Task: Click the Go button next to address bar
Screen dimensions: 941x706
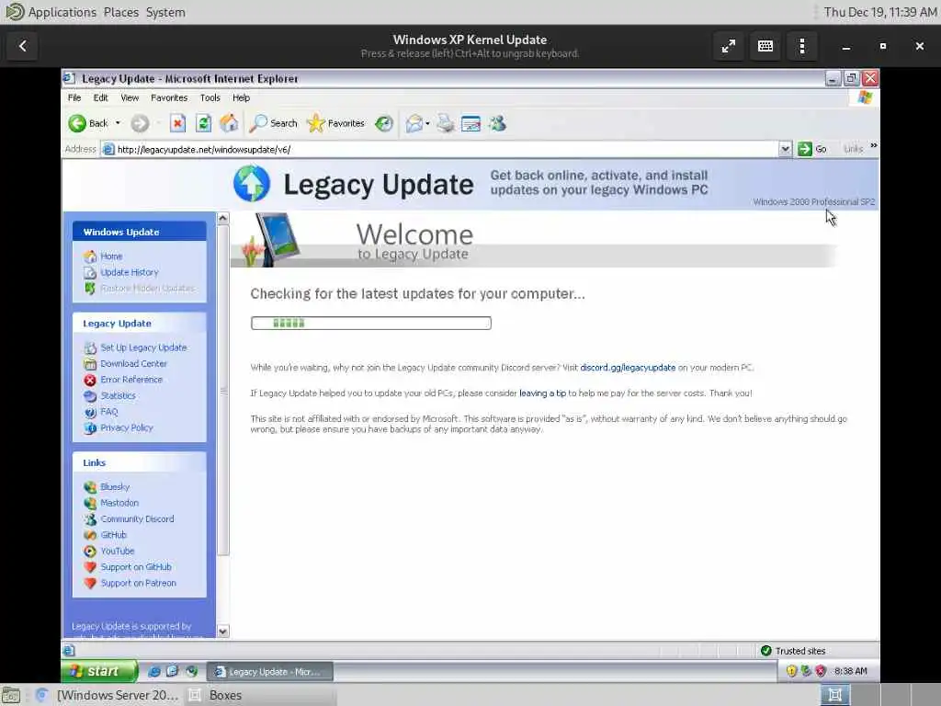Action: tap(812, 150)
